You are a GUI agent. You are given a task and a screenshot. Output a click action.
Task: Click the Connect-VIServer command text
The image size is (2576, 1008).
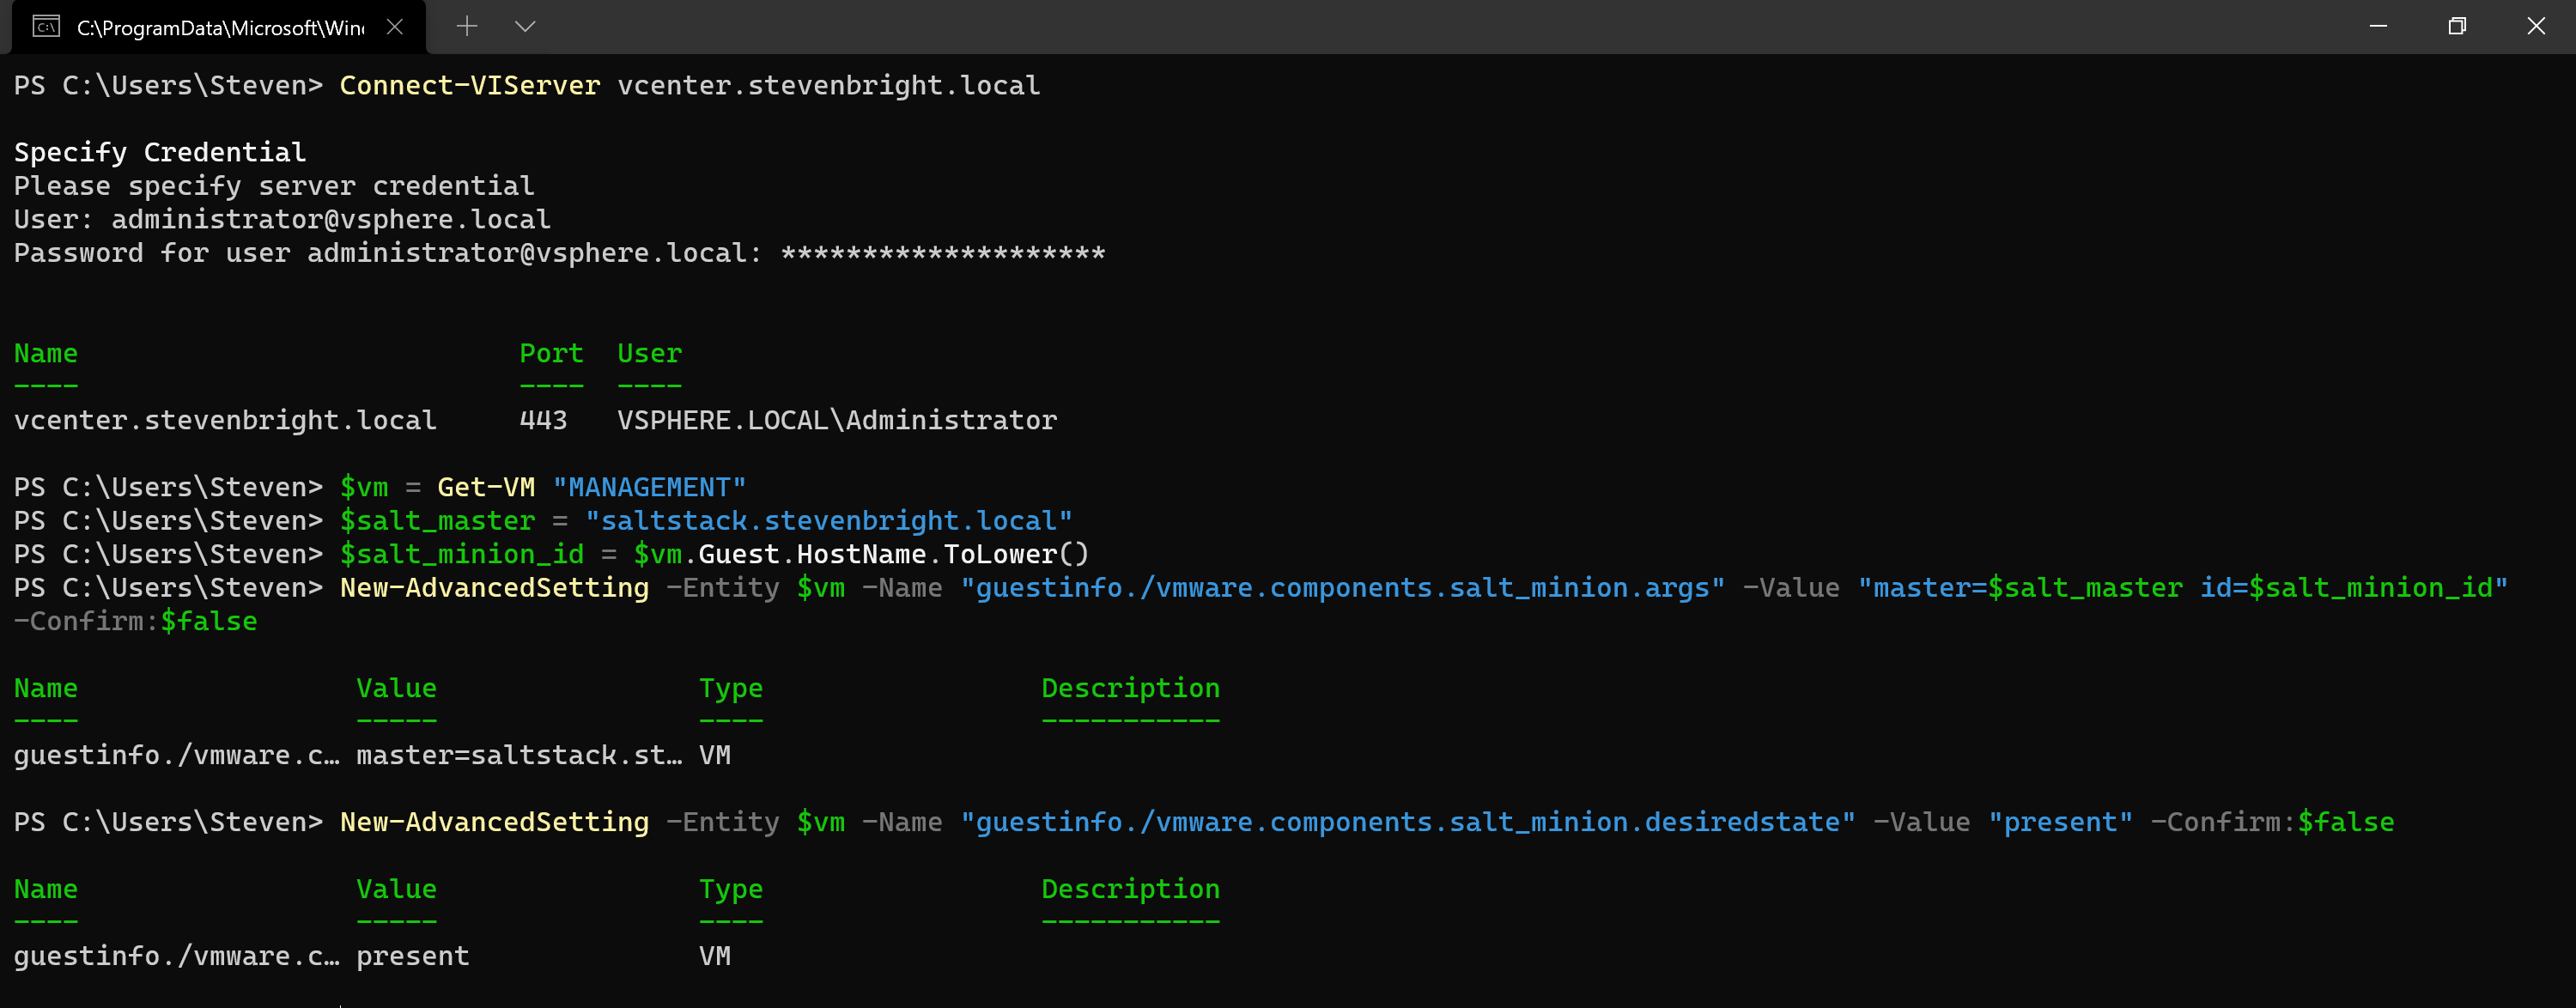[470, 86]
